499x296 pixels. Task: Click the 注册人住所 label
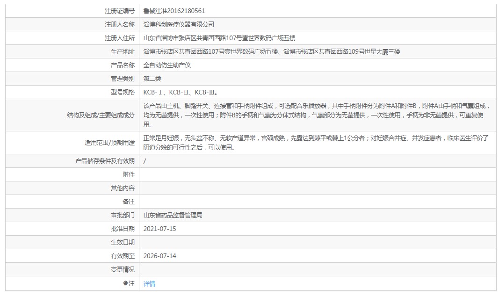(120, 38)
